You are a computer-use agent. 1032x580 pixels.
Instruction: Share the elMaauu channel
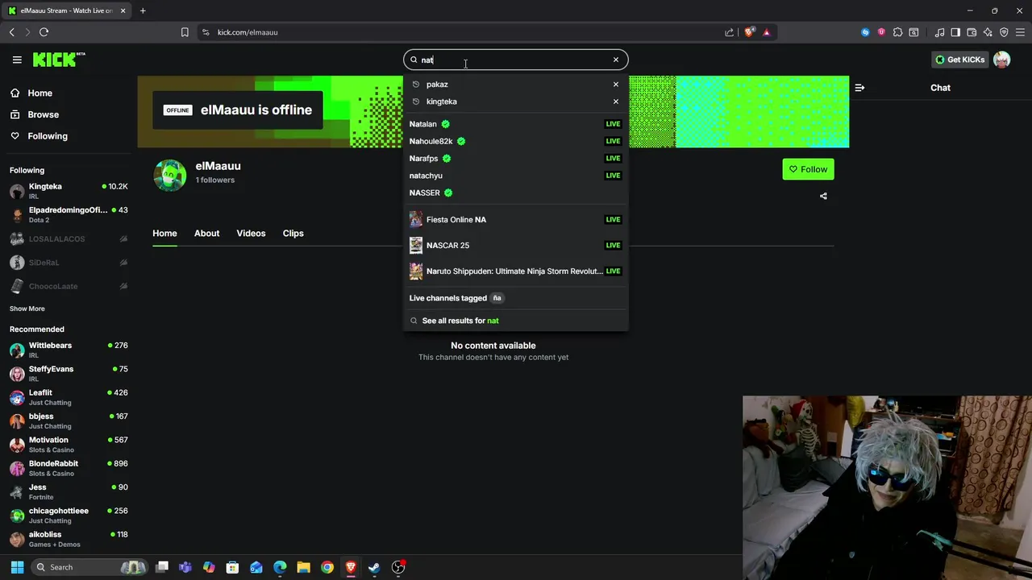click(823, 196)
